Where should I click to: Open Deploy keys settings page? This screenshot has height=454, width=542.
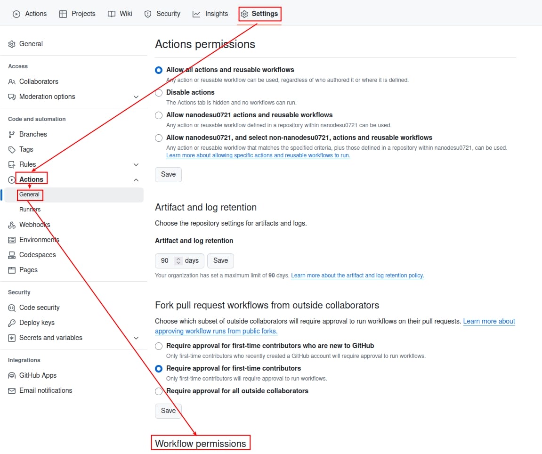coord(37,323)
